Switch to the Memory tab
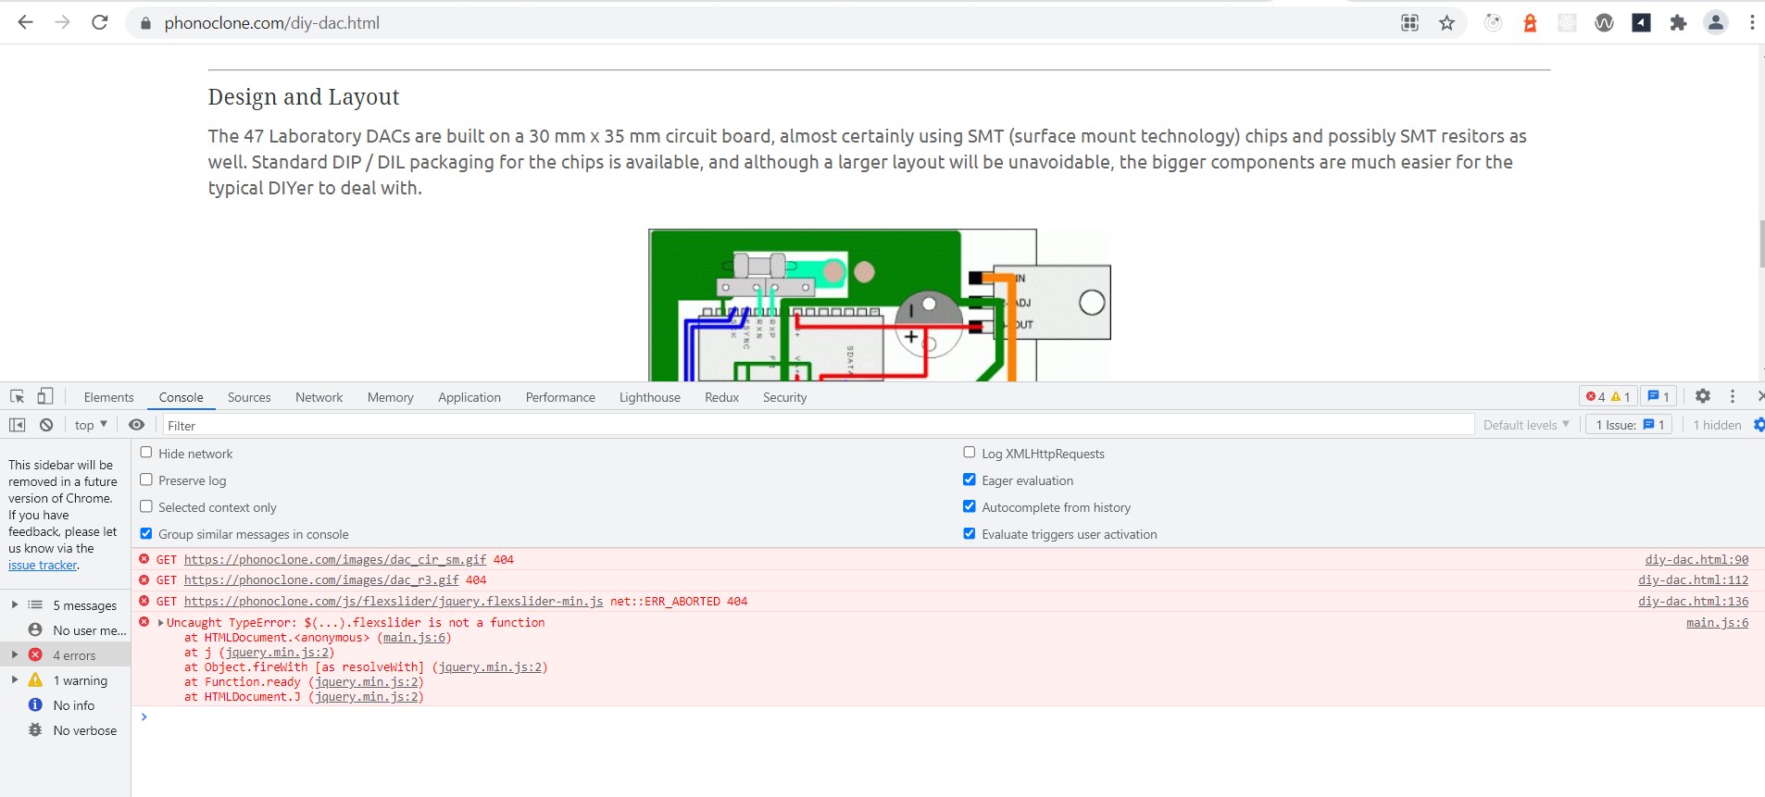Image resolution: width=1765 pixels, height=797 pixels. coord(390,397)
